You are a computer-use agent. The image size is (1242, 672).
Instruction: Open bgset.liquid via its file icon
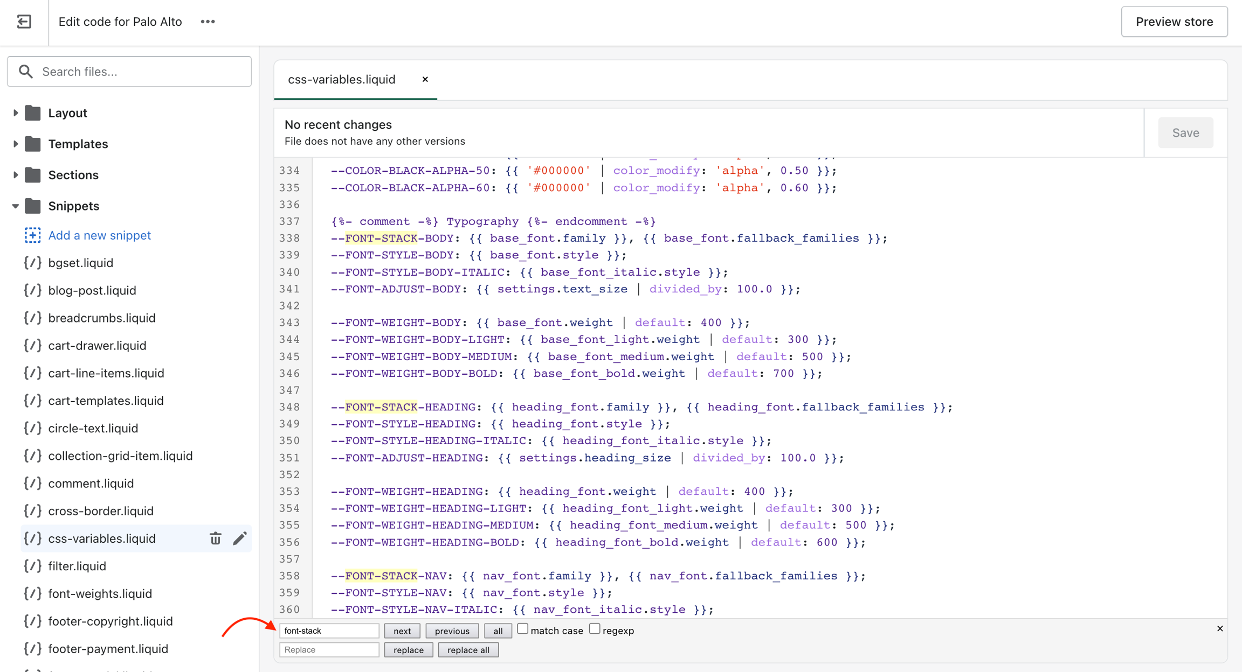tap(32, 263)
